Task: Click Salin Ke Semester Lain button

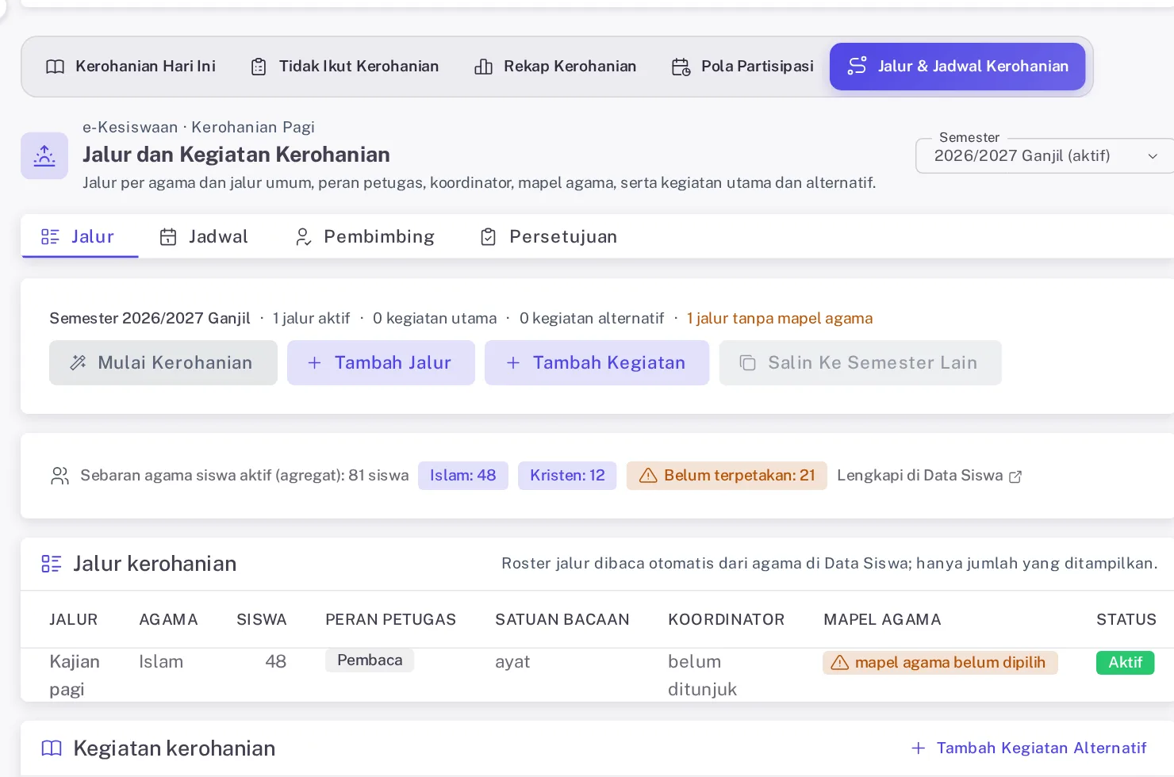Action: click(x=860, y=363)
